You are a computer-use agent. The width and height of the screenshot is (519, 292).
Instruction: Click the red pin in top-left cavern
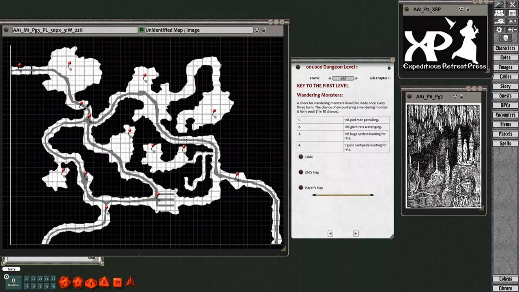pyautogui.click(x=69, y=64)
